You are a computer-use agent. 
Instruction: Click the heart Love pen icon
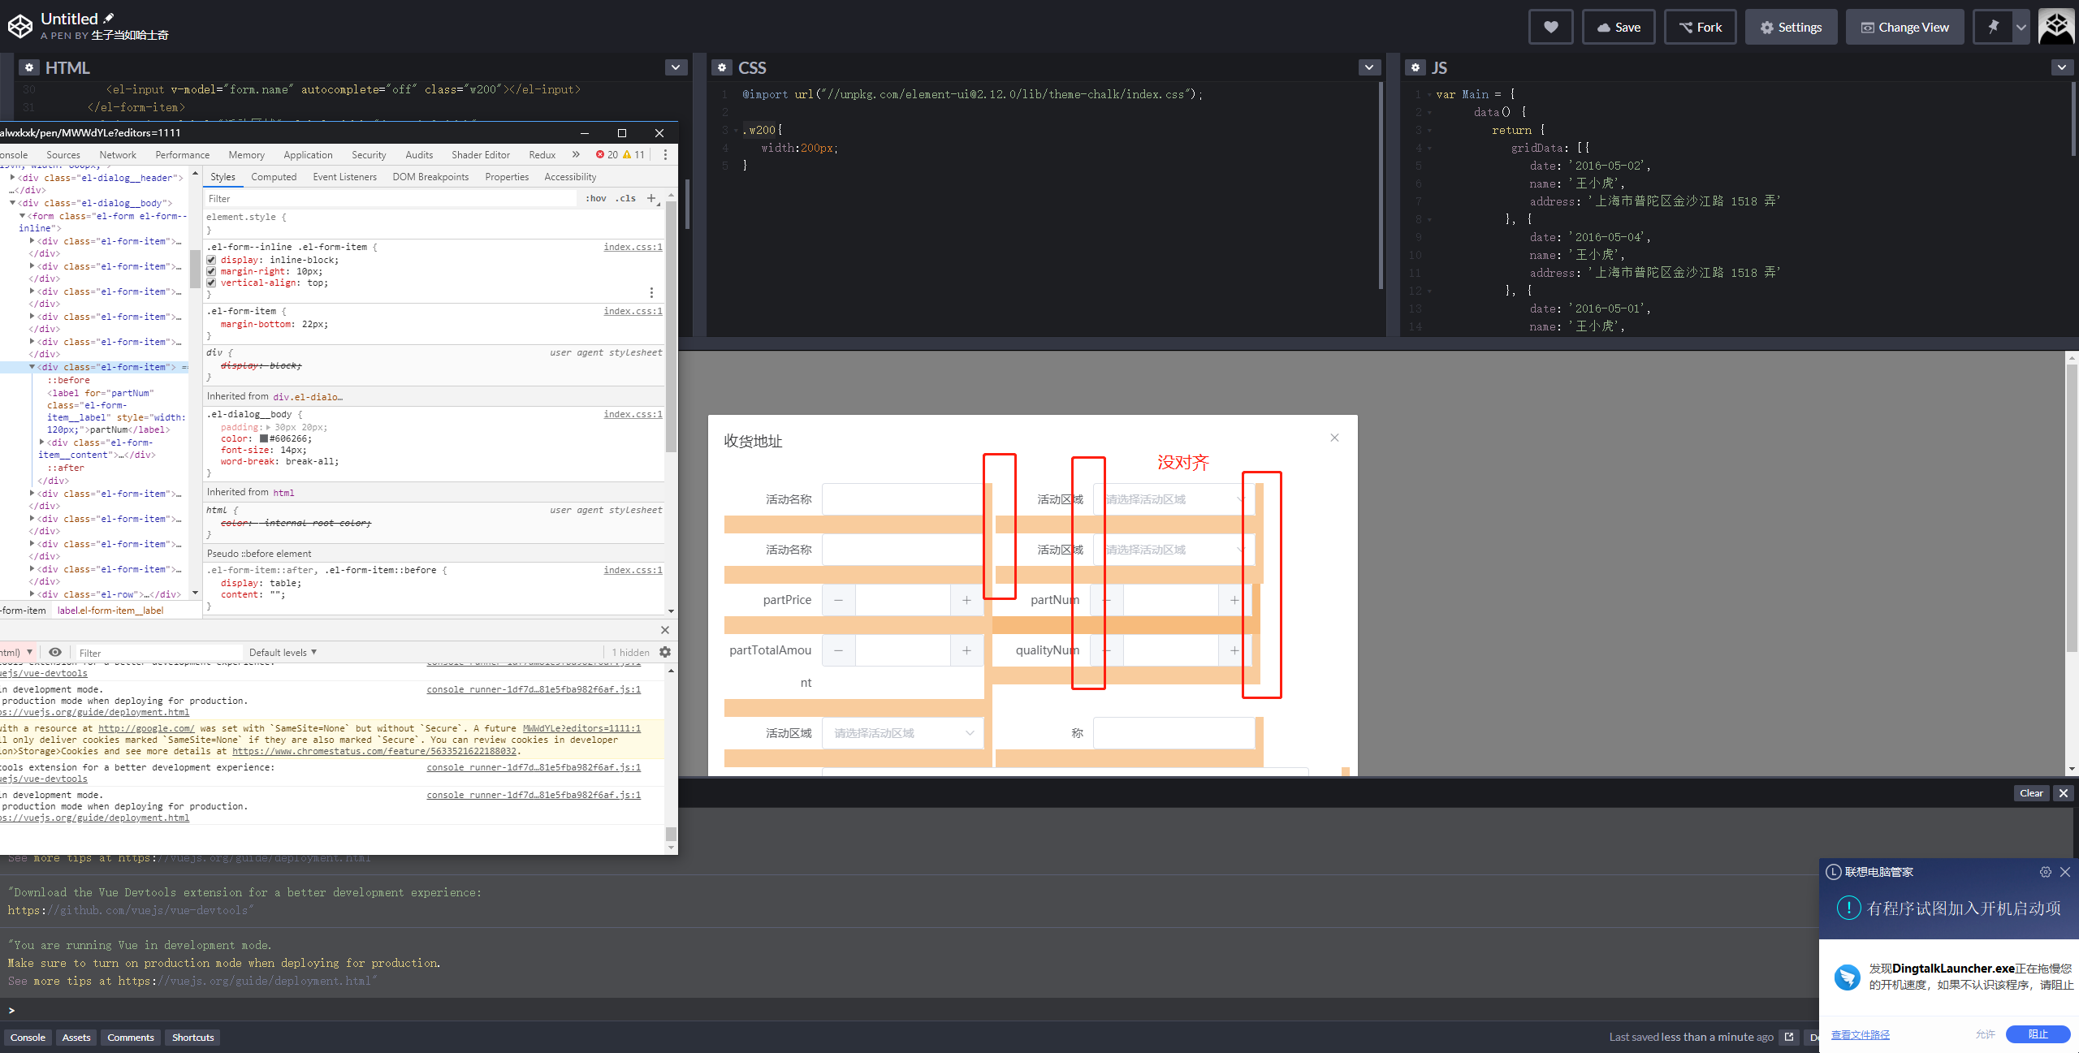[1550, 27]
